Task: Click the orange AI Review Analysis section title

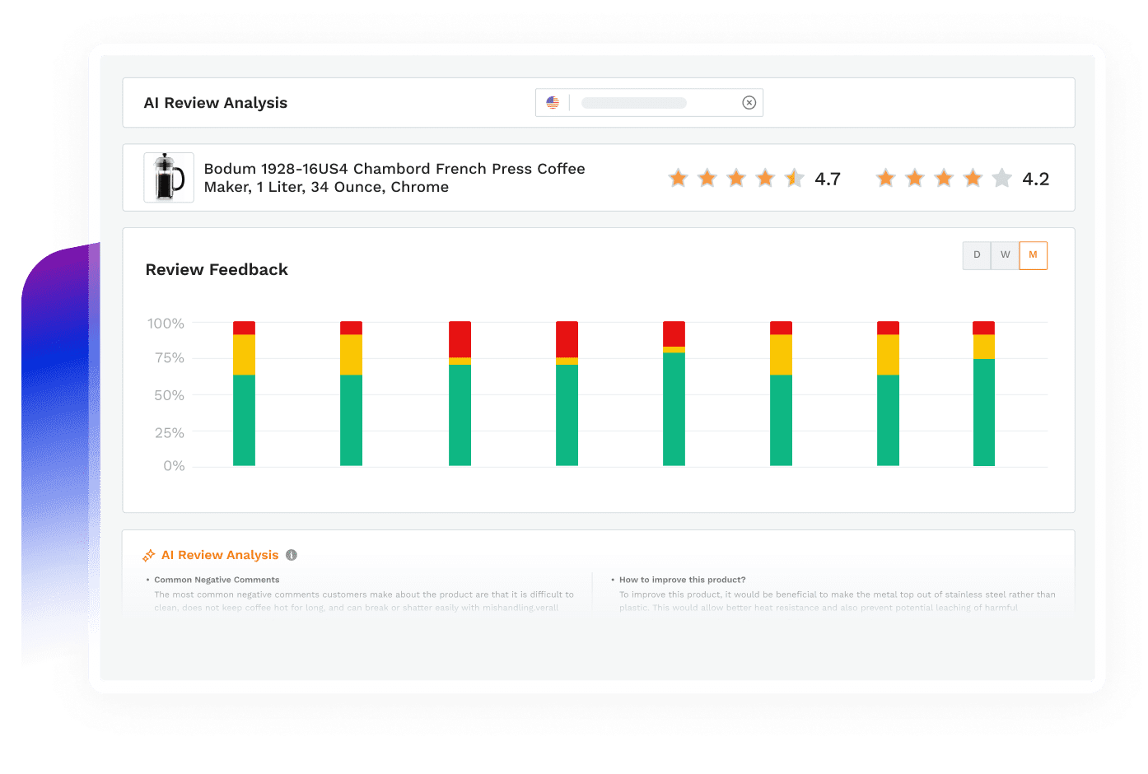Action: (x=220, y=555)
